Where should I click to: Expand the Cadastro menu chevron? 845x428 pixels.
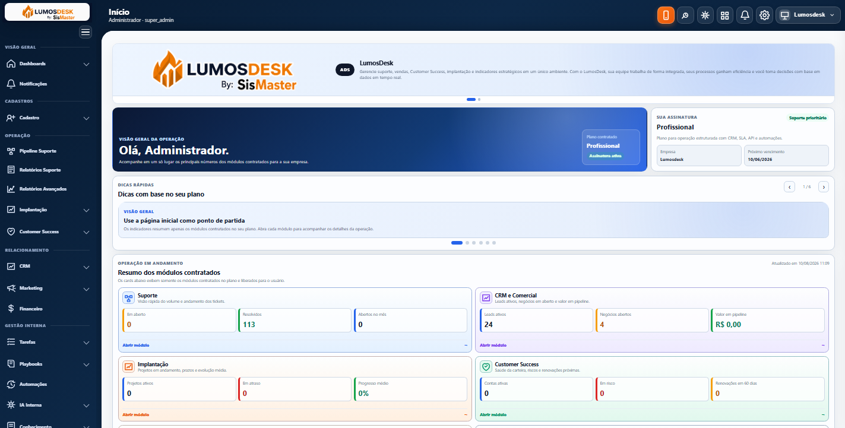click(x=86, y=118)
